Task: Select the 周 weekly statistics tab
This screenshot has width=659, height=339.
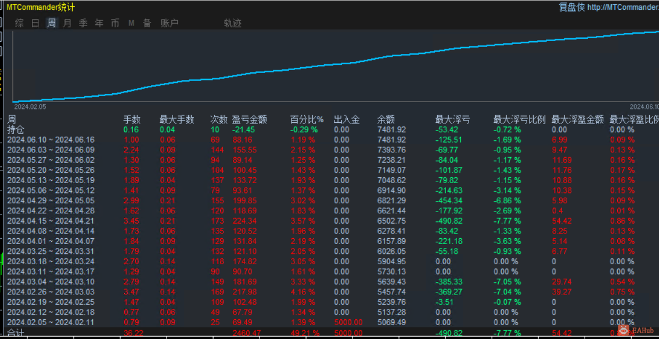Action: click(51, 23)
